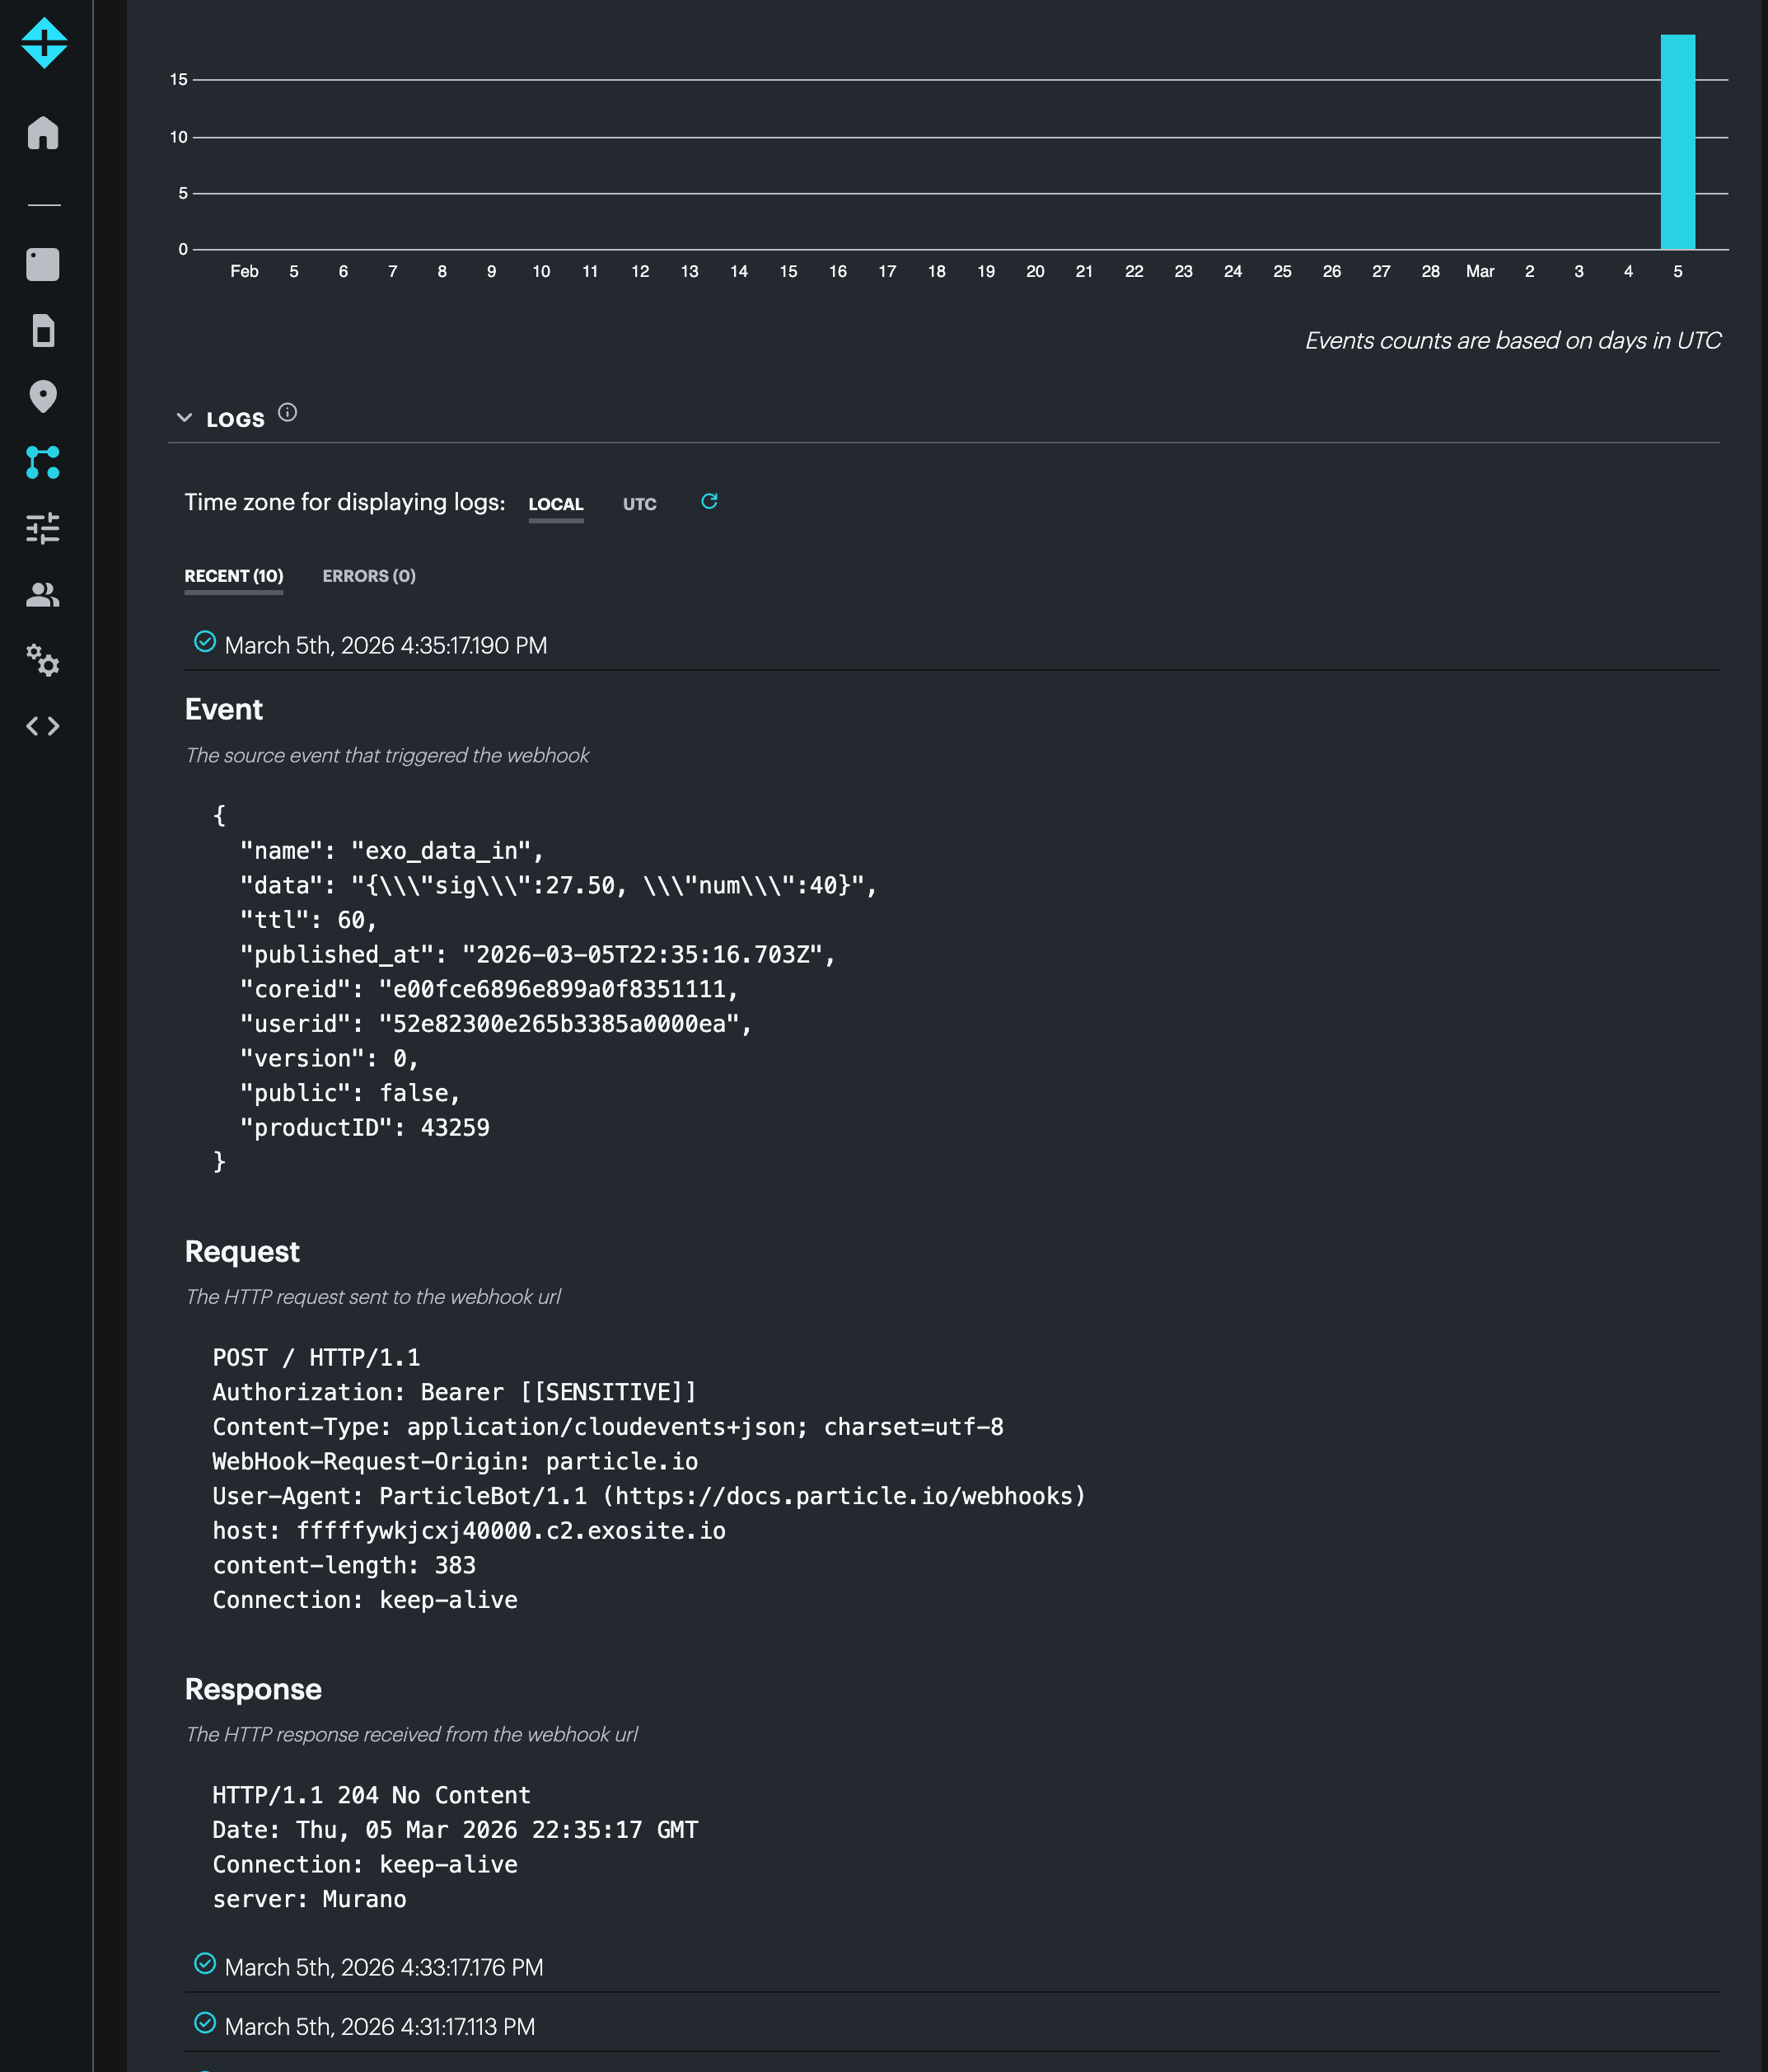Show the info tooltip next to Logs
Screen dimensions: 1768x2072
(x=287, y=412)
